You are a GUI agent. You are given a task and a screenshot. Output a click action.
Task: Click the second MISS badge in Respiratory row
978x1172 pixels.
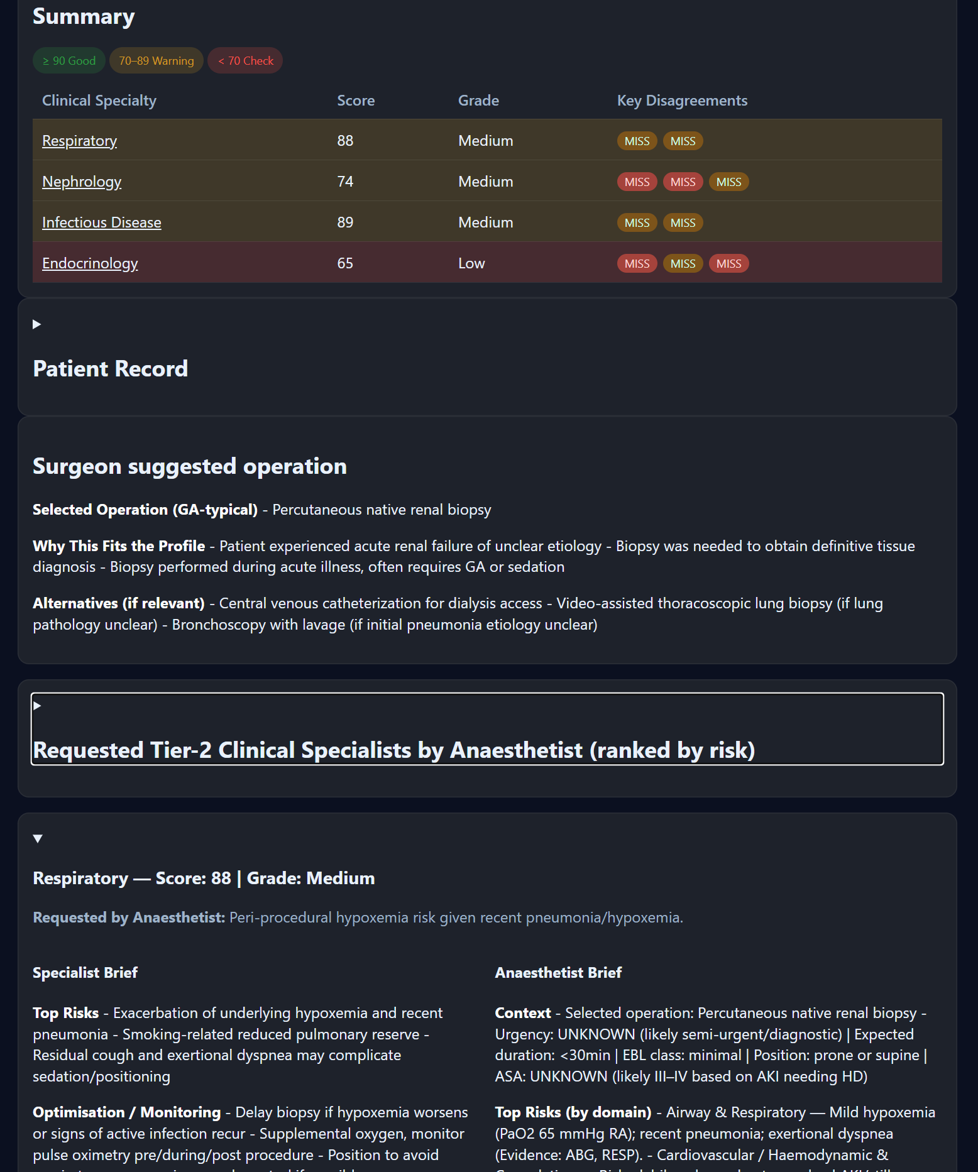(683, 141)
